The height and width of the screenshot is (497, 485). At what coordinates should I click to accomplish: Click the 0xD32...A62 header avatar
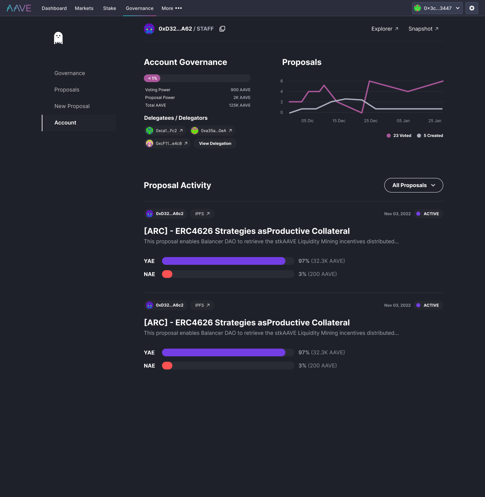tap(149, 29)
